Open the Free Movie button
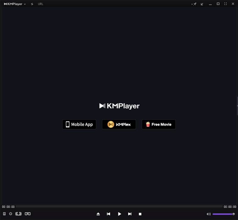This screenshot has height=220, width=238. point(159,124)
